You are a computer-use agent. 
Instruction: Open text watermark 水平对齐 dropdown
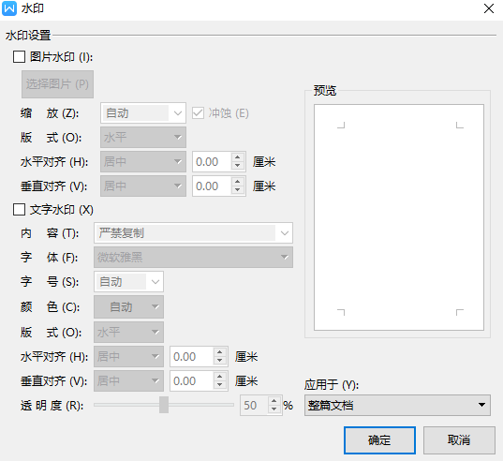click(128, 356)
